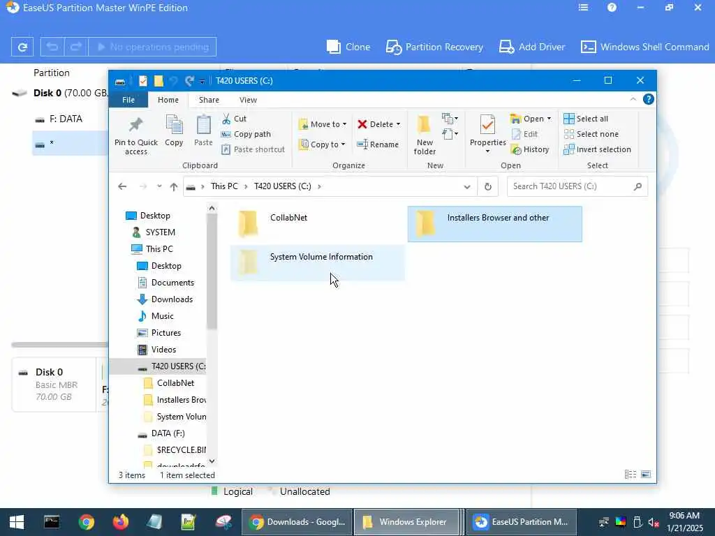Click Add Driver in EaseUS toolbar

coord(531,47)
